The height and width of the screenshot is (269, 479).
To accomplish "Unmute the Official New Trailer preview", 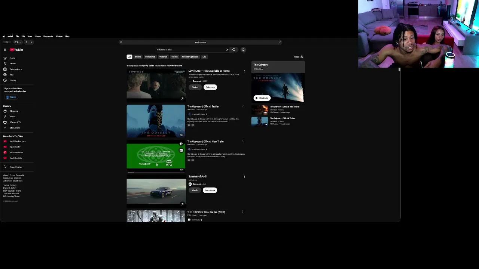I will tap(181, 144).
